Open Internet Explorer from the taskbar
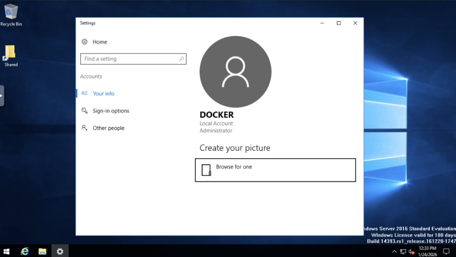This screenshot has width=456, height=257. pyautogui.click(x=24, y=251)
